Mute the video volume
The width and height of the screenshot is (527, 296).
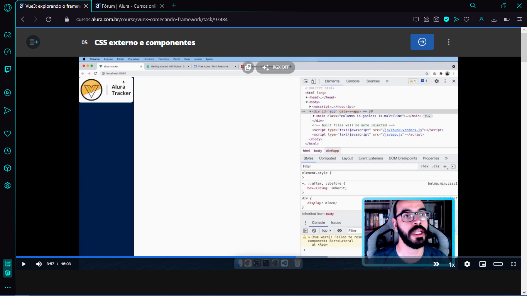click(x=39, y=264)
